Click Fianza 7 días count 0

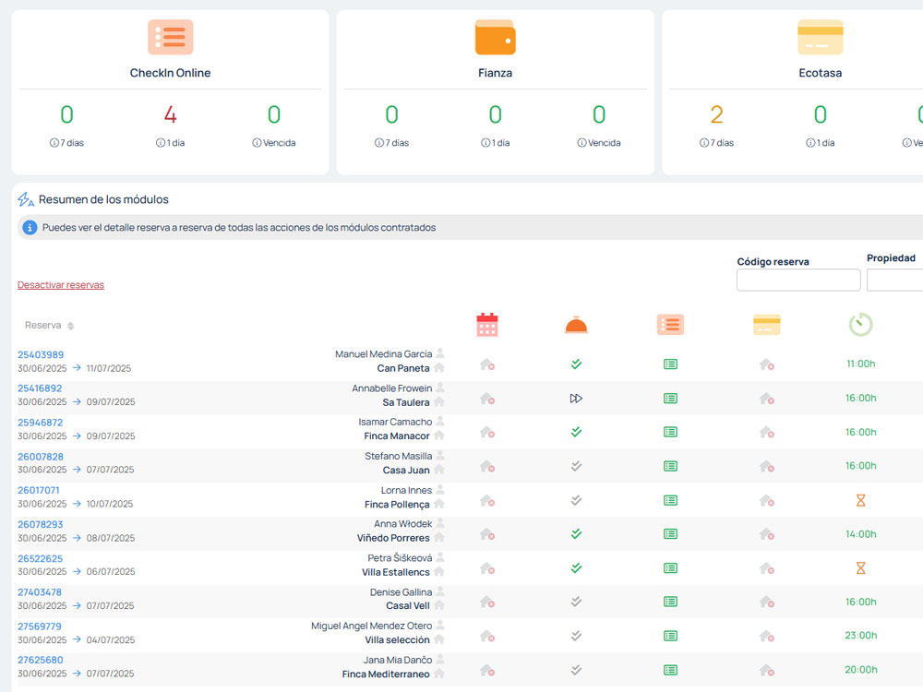click(391, 114)
